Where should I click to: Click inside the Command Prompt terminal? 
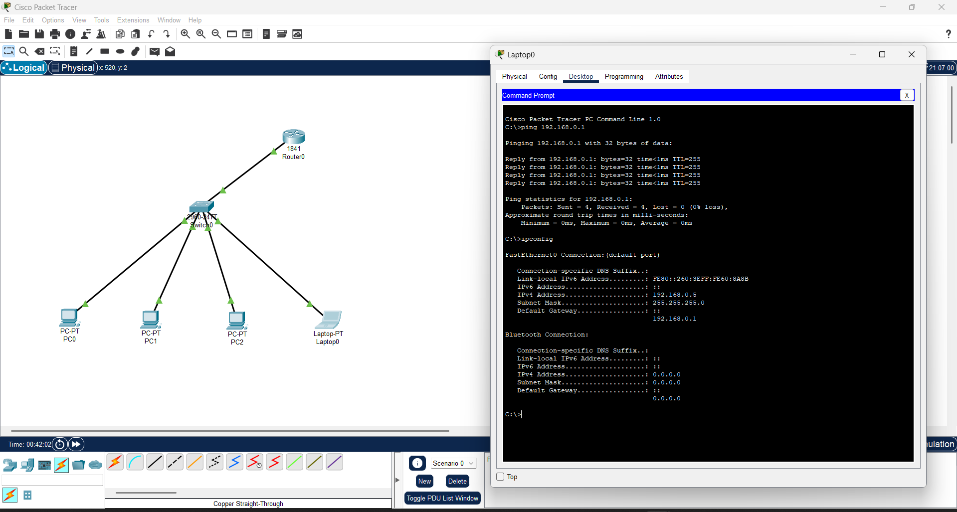[x=708, y=283]
